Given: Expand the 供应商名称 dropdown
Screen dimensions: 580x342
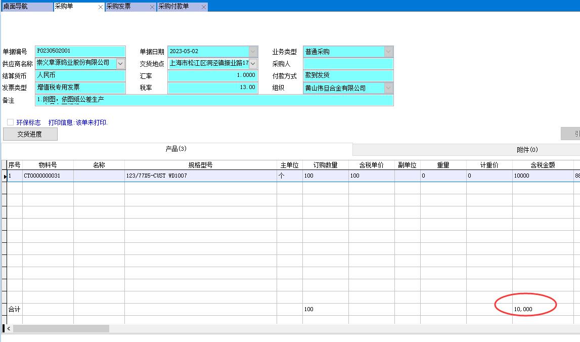Looking at the screenshot, I should [x=121, y=64].
